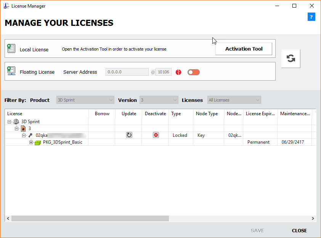Click the red floating license status icon
The height and width of the screenshot is (238, 321).
point(178,72)
